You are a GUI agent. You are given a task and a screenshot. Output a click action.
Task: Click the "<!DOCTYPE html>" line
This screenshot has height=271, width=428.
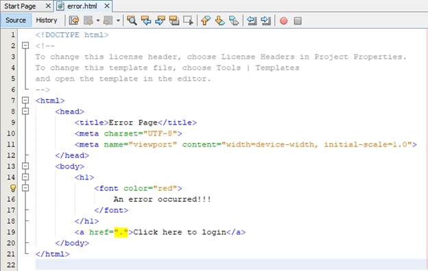(x=72, y=35)
